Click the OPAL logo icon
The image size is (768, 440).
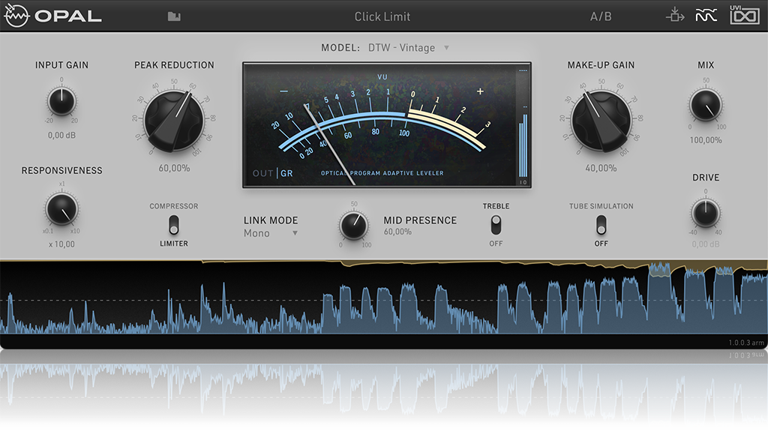point(18,16)
